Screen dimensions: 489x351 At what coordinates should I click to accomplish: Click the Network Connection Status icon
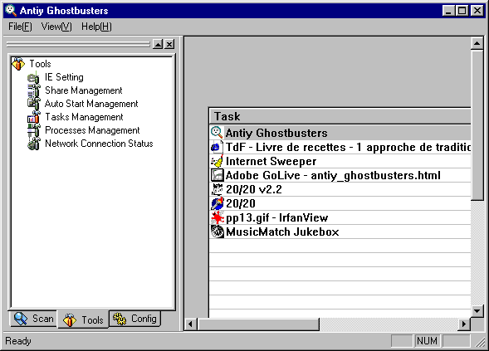point(33,144)
